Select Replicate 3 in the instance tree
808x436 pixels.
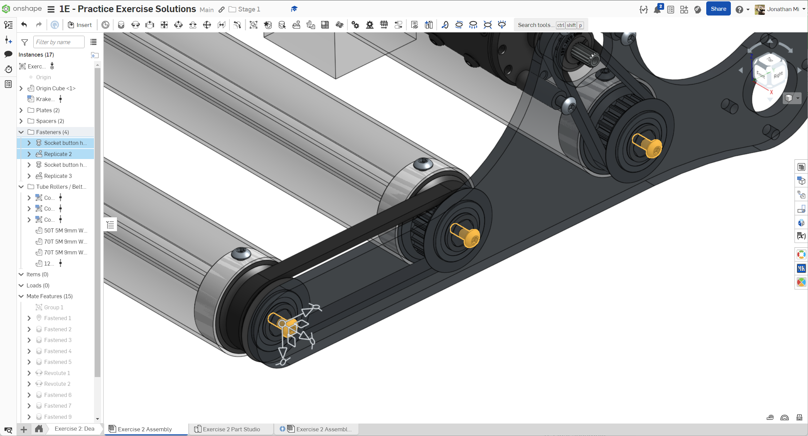click(58, 176)
